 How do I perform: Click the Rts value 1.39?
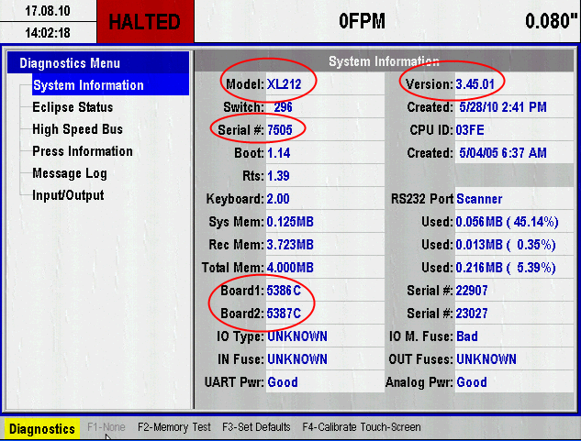point(278,176)
